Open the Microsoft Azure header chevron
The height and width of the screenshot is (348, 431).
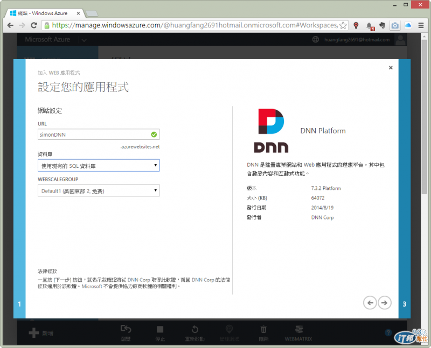click(84, 40)
